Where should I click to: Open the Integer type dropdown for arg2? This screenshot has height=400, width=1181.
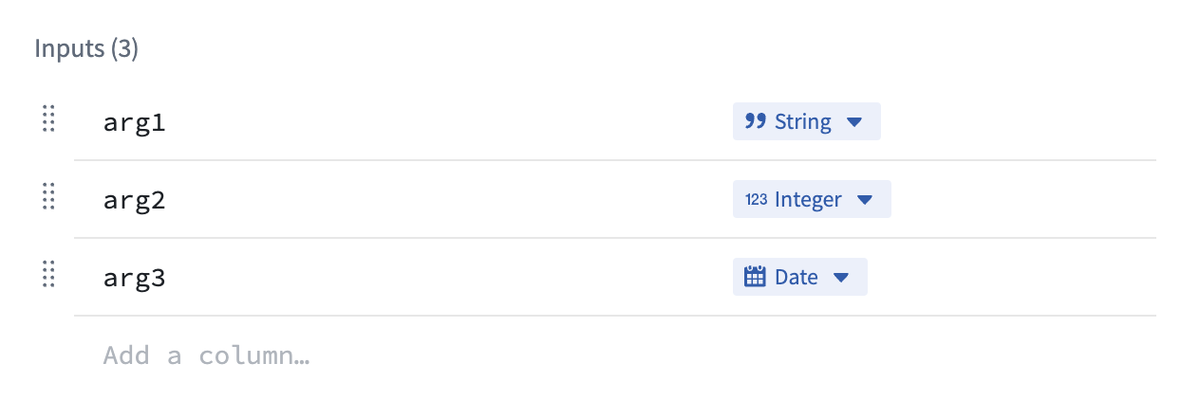812,199
